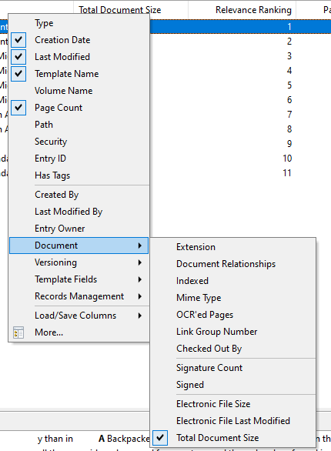Viewport: 331px width, 451px height.
Task: Enable the Volume Name column
Action: [79, 91]
